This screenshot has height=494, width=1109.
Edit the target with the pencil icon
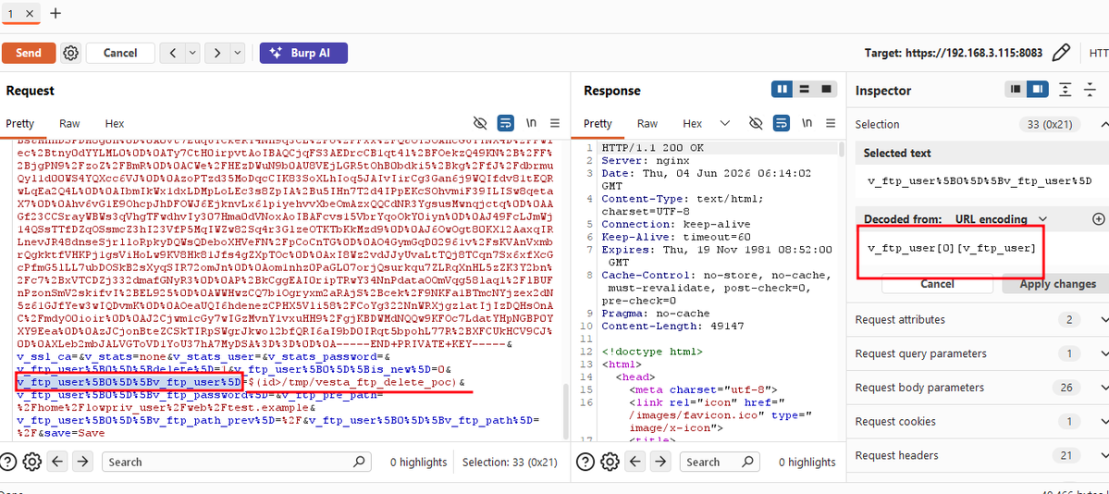[1060, 53]
